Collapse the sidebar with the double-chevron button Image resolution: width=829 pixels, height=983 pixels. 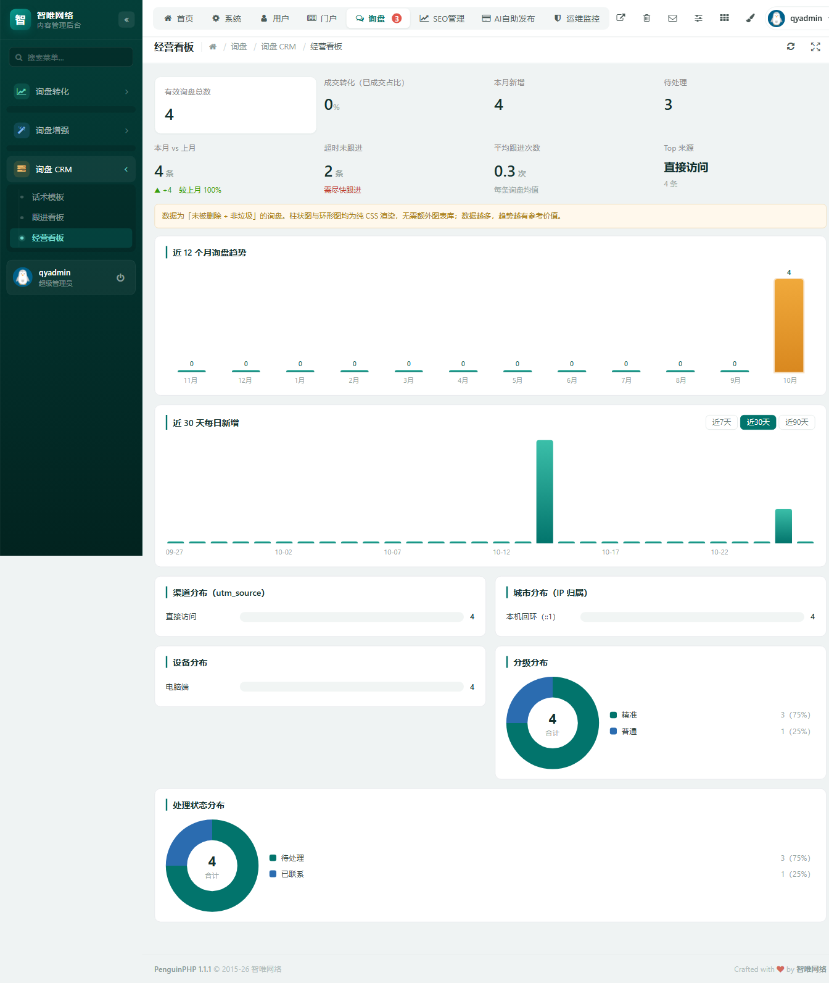[126, 20]
